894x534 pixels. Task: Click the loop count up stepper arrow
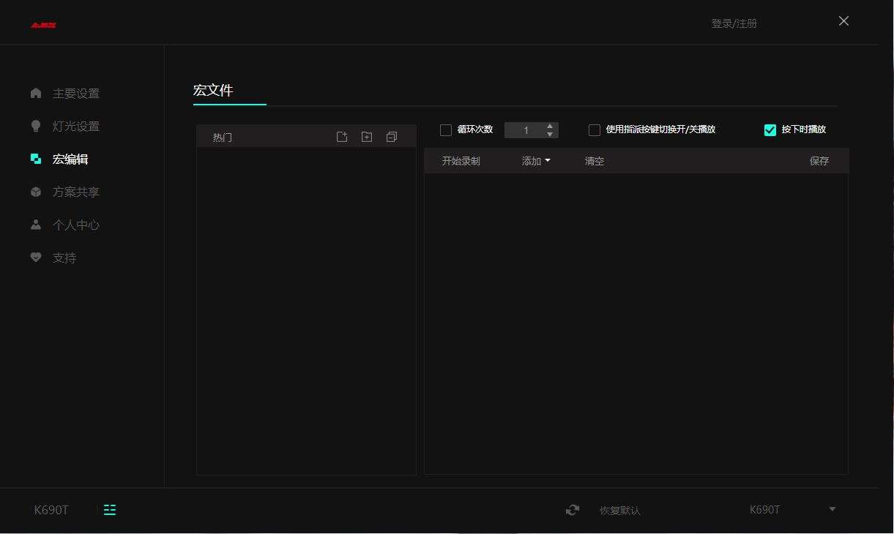(x=550, y=126)
